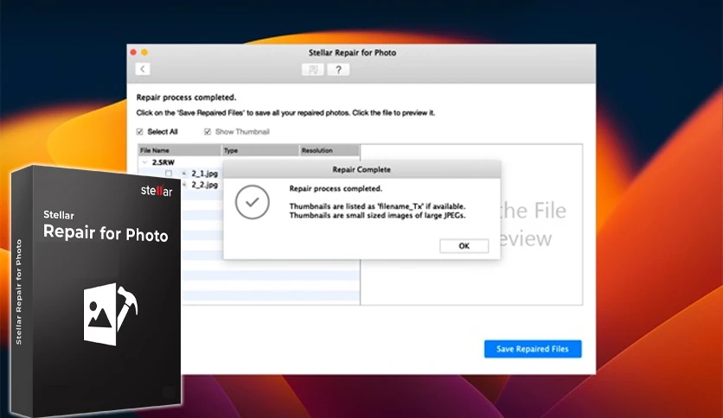Screen dimensions: 723x418
Task: Click the hammer photo icon on product box
Action: coord(111,314)
